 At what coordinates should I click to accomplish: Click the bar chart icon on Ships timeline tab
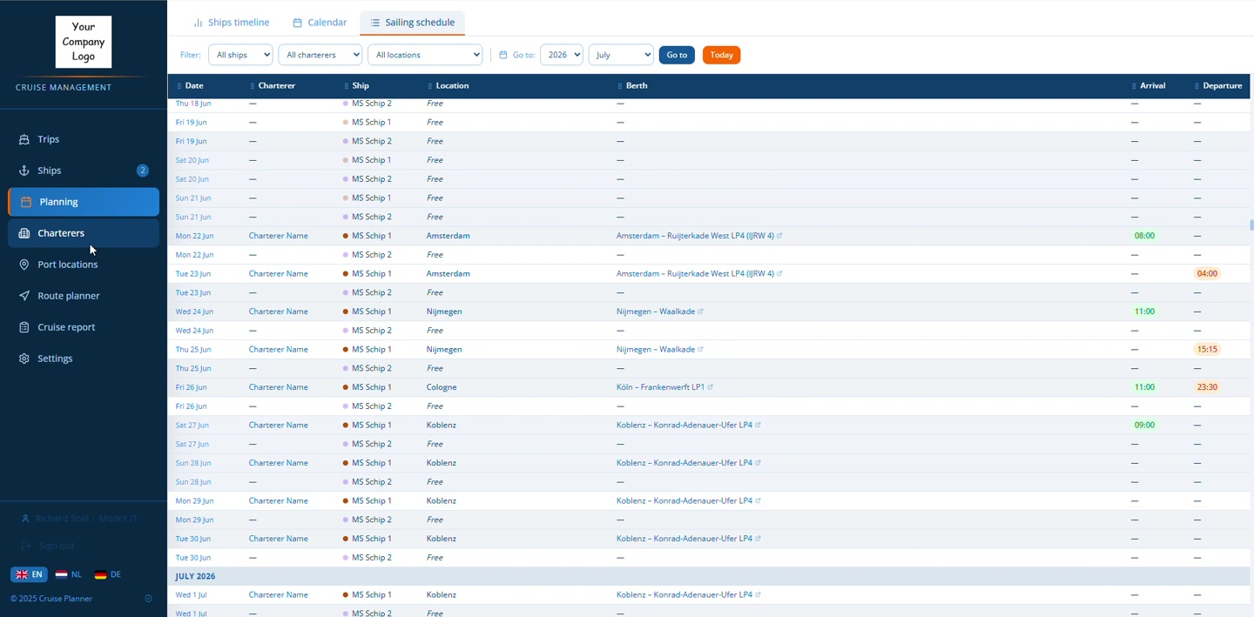199,23
